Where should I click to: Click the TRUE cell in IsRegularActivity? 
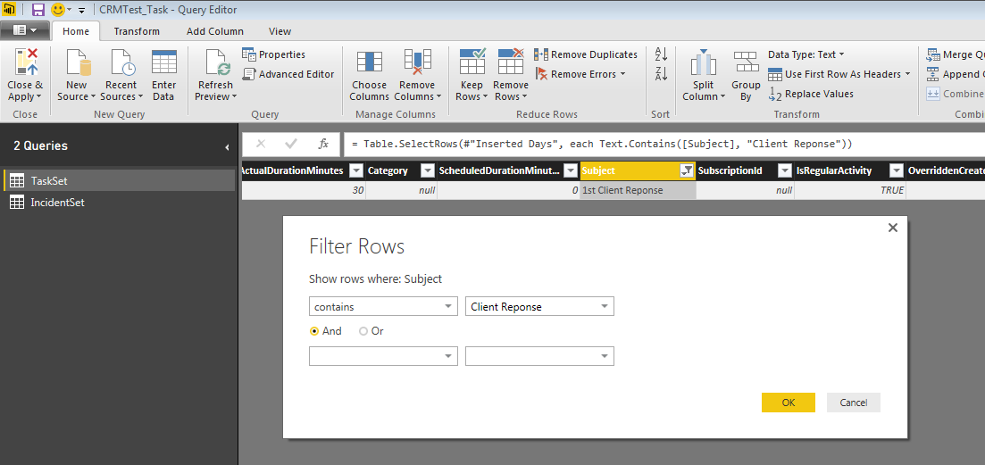850,190
